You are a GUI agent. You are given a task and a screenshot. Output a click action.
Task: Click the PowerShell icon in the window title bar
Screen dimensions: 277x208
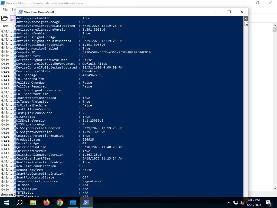click(21, 12)
